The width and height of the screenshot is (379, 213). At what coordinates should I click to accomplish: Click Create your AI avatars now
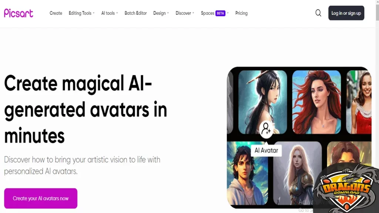[41, 199]
